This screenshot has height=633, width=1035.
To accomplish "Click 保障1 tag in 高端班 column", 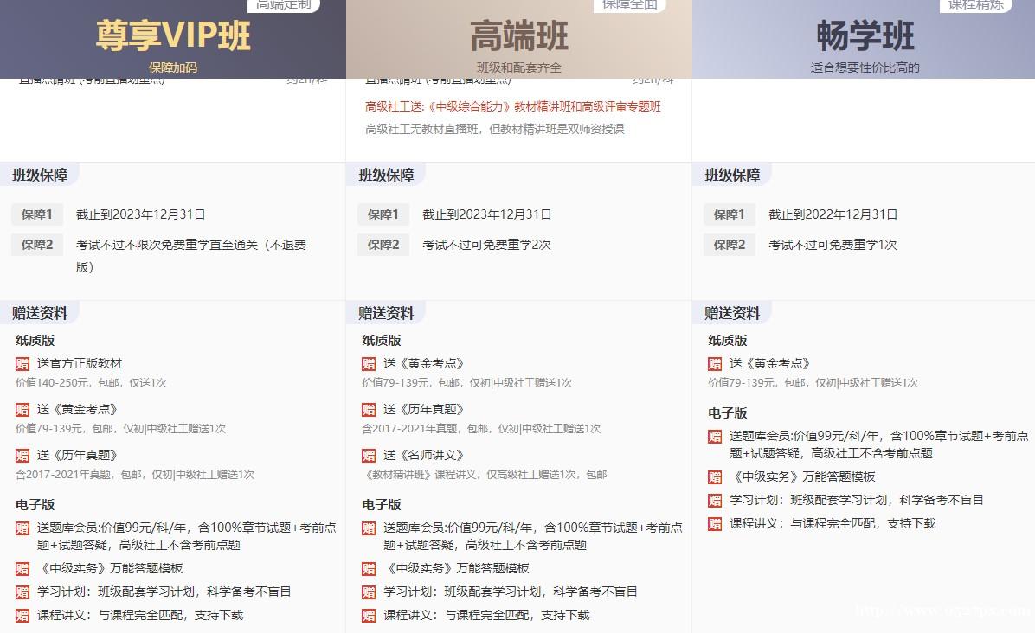I will (x=383, y=215).
